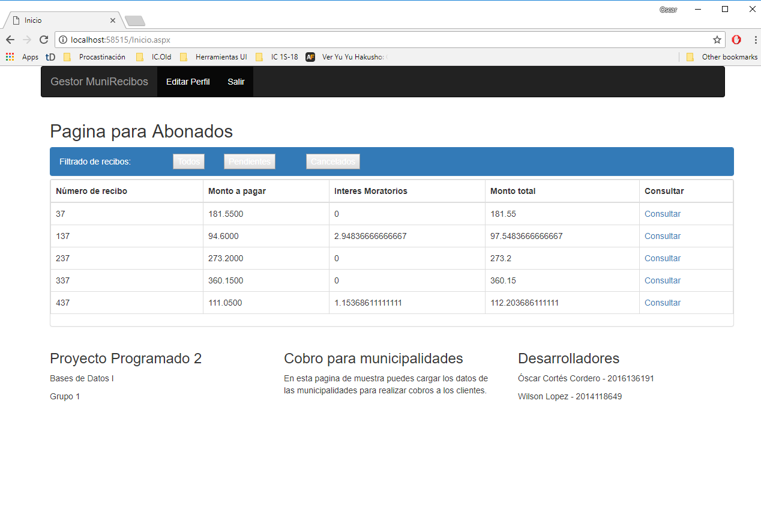Open the Apps launcher grid icon

pos(9,56)
